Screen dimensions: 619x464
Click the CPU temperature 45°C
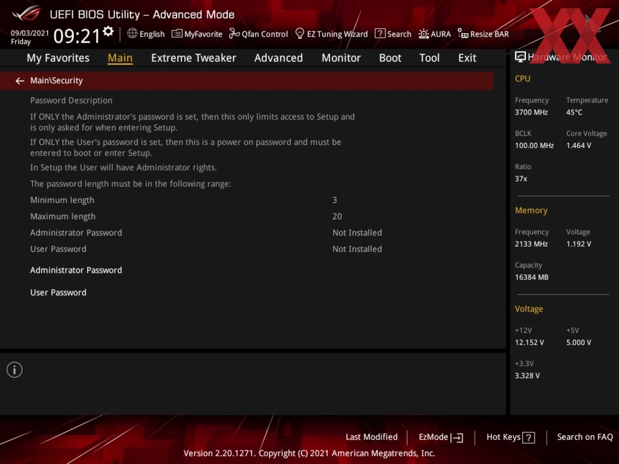click(574, 112)
